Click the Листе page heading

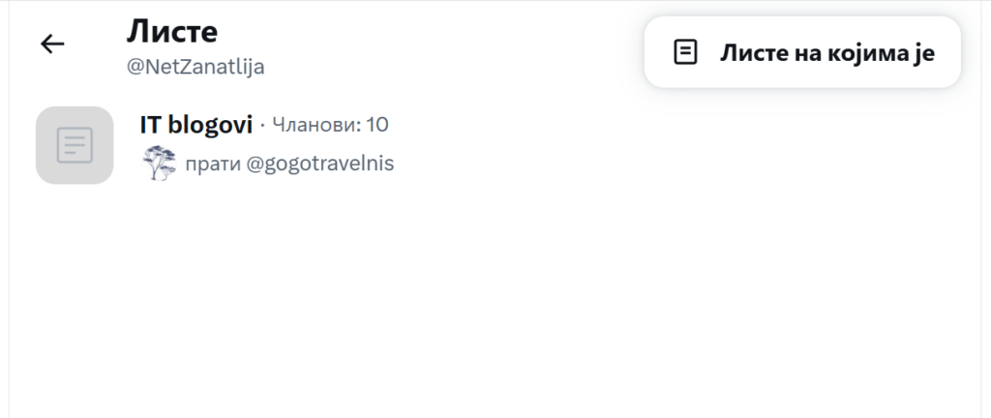(x=172, y=32)
